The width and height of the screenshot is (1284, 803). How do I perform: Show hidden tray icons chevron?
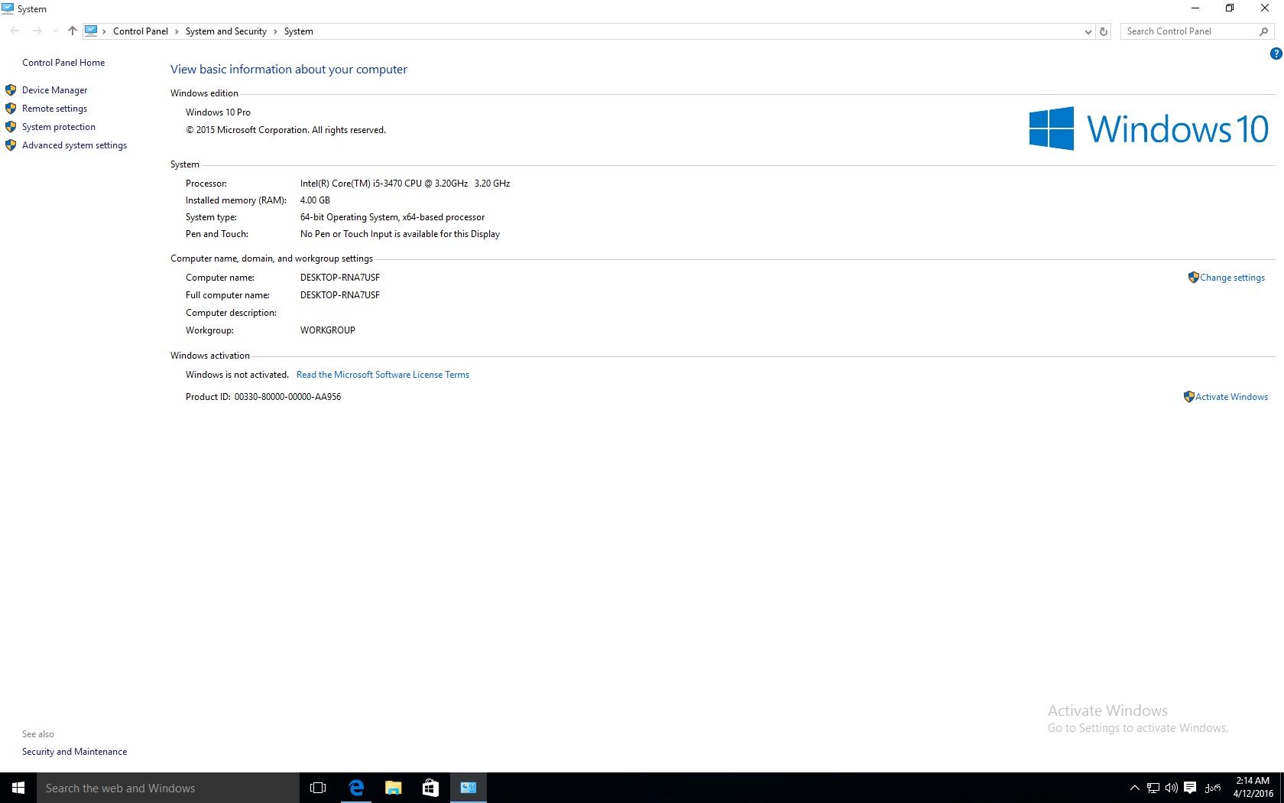[x=1135, y=788]
